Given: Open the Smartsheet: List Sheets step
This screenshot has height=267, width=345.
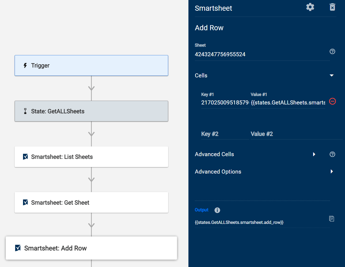Looking at the screenshot, I should coord(91,157).
